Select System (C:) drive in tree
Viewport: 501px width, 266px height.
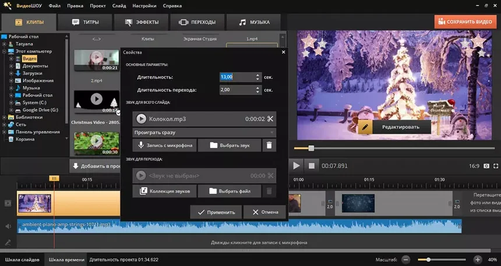[34, 102]
